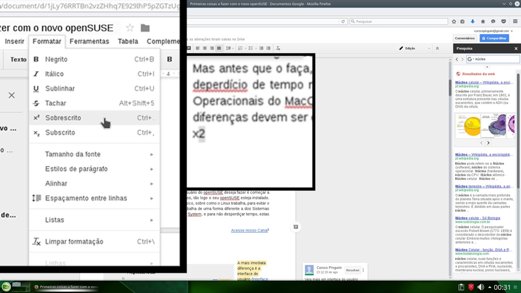Click the Pocket icon in Firefox
This screenshot has height=293, width=521.
[x=503, y=22]
